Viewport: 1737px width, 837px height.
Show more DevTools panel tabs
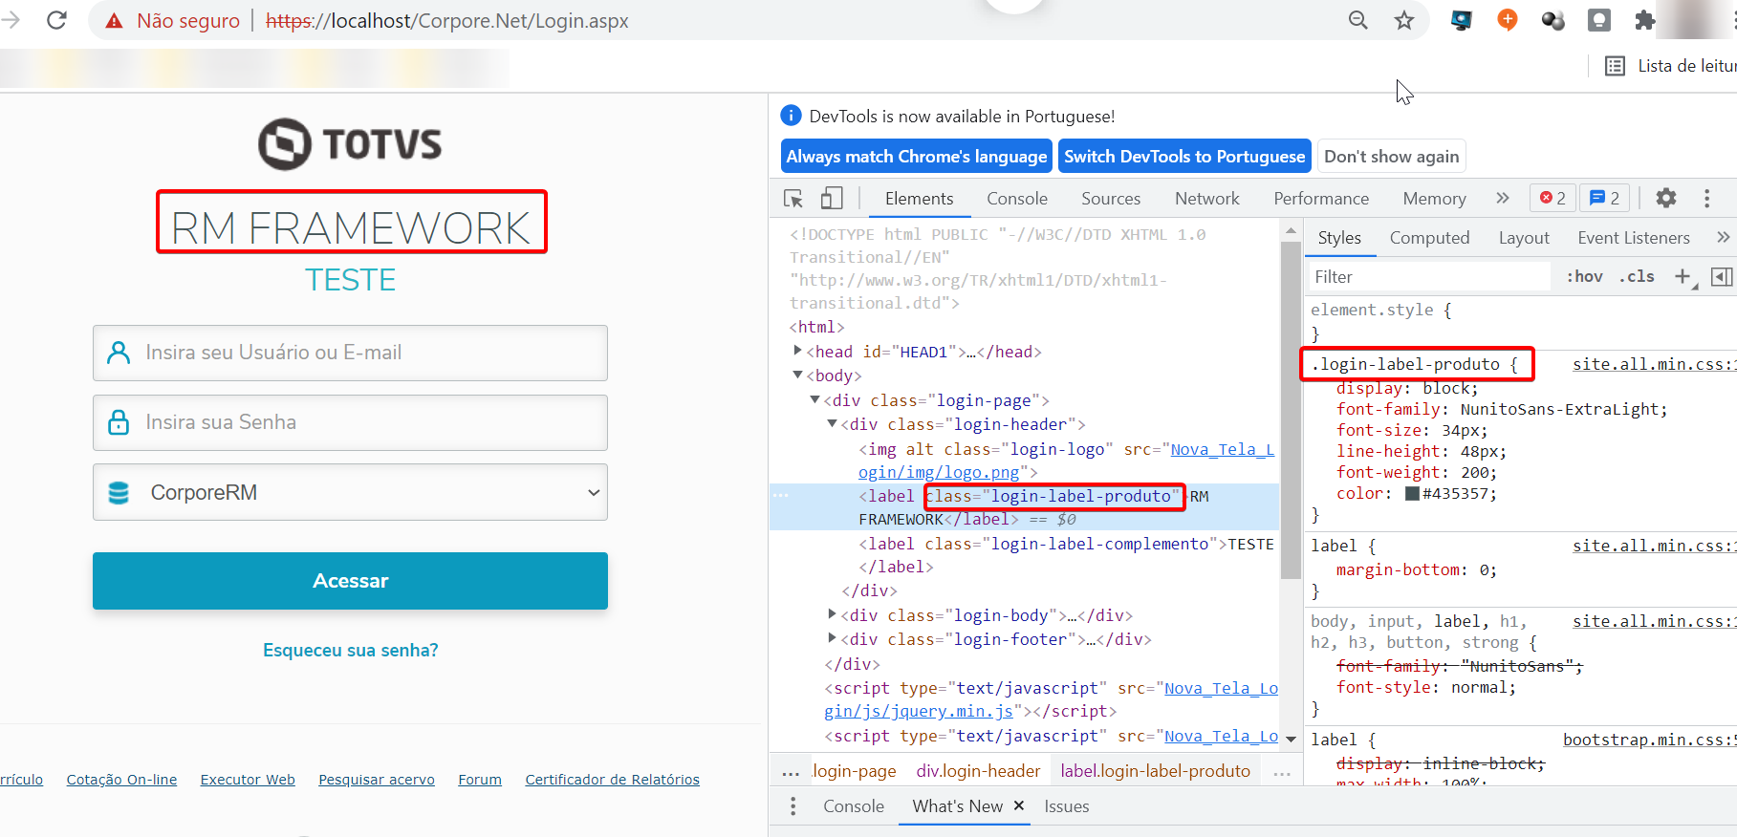[x=1503, y=198]
